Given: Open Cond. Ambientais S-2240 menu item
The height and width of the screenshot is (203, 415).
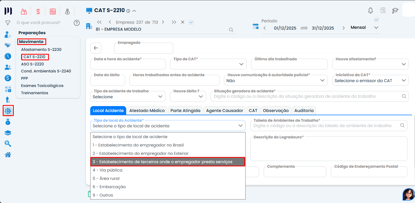Looking at the screenshot, I should (46, 71).
